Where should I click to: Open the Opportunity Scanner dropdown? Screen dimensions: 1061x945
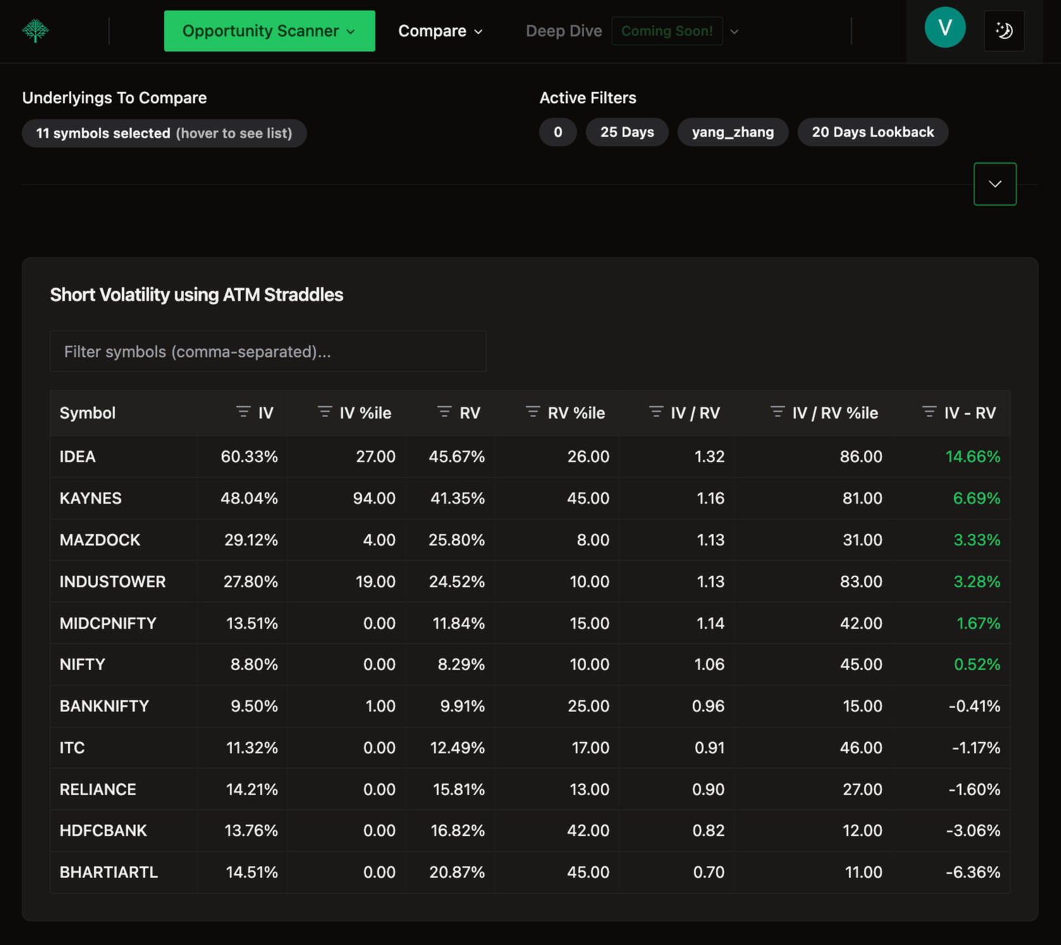point(269,31)
